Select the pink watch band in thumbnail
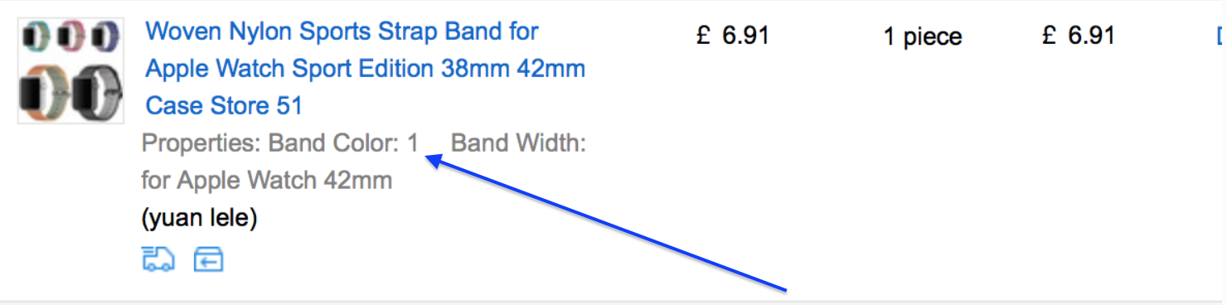1227x305 pixels. (70, 36)
